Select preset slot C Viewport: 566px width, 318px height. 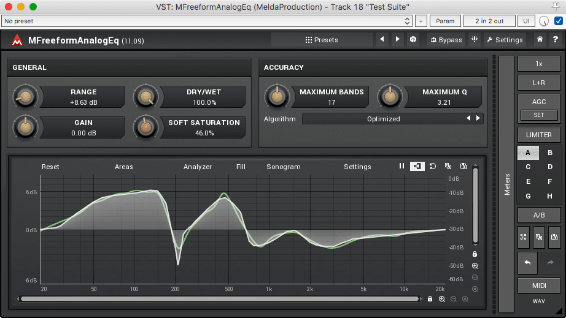point(527,167)
